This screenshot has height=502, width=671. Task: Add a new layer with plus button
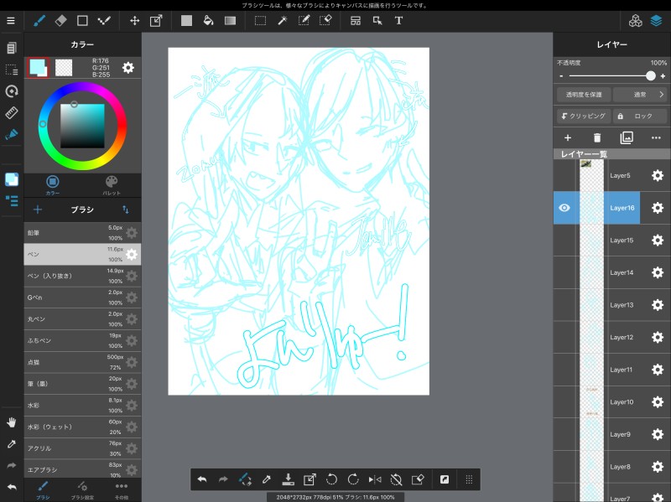point(568,137)
